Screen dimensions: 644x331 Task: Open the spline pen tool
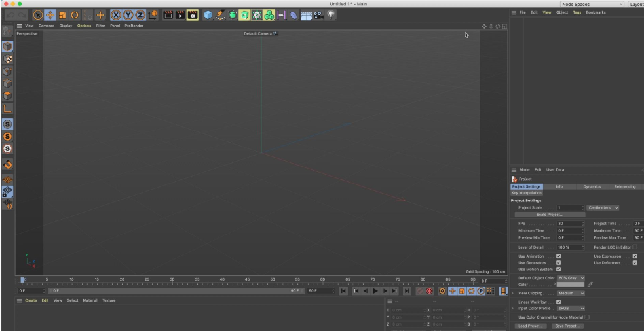(x=221, y=15)
